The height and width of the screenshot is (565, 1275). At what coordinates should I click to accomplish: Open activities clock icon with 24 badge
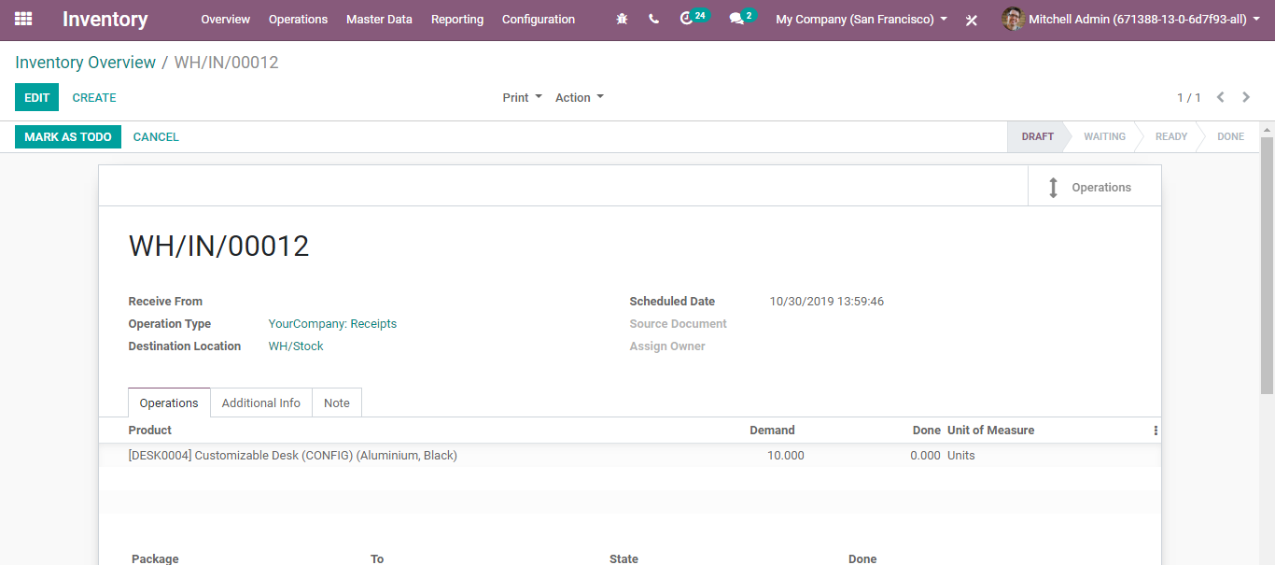coord(694,18)
